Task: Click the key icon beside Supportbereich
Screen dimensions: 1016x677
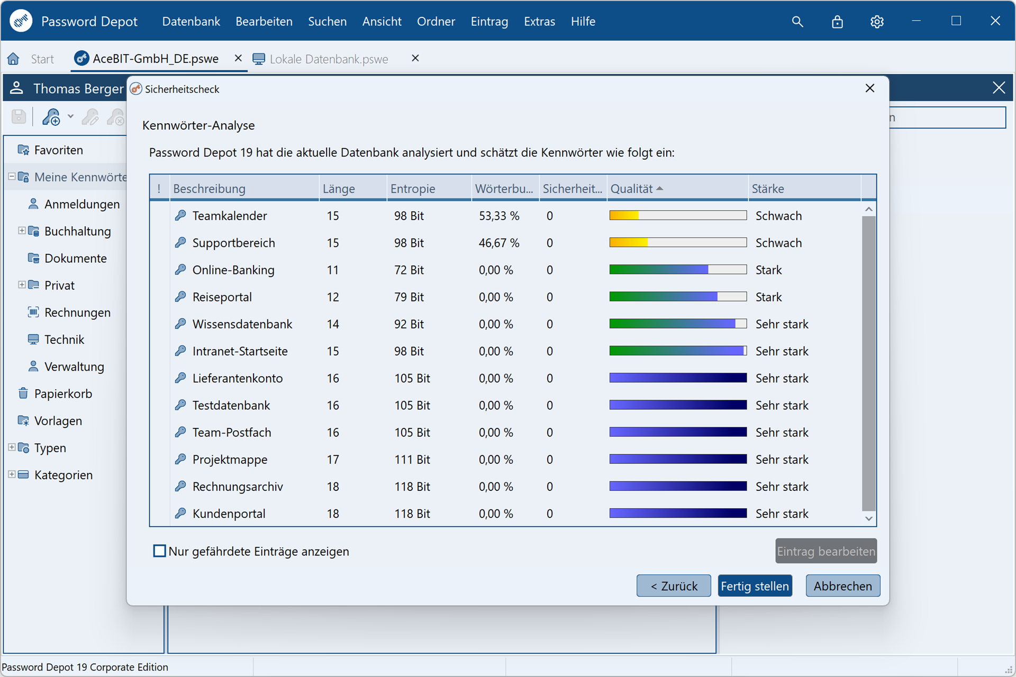Action: (180, 242)
